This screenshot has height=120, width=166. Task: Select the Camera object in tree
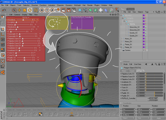coord(127,50)
